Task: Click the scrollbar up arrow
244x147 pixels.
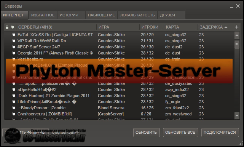Action: (x=237, y=35)
